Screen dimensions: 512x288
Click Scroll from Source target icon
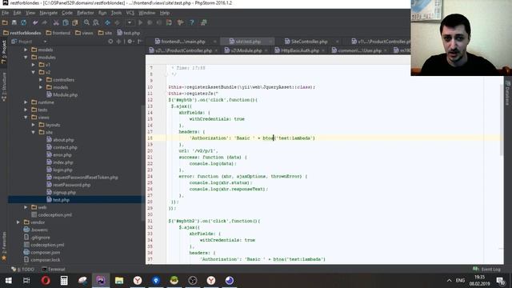click(110, 42)
